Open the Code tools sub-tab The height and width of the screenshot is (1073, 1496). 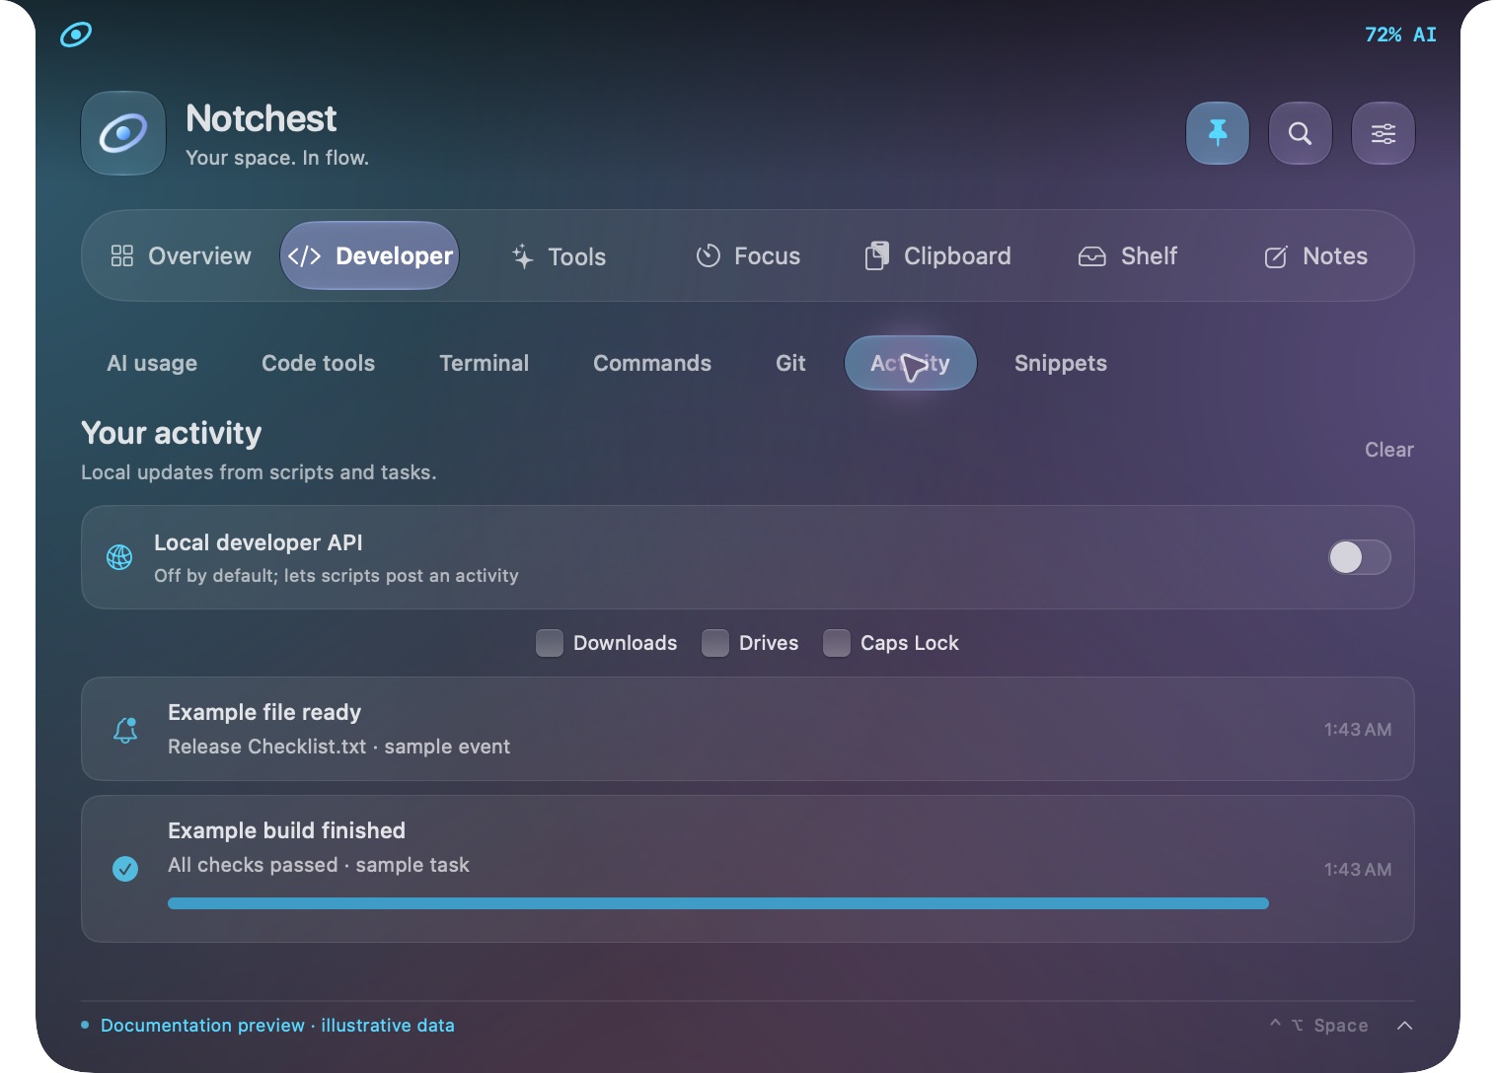[x=318, y=363]
